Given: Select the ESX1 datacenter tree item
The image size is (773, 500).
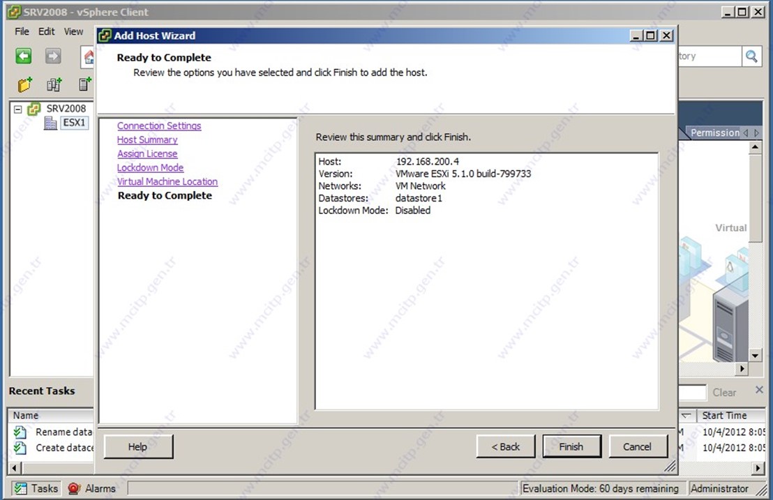Looking at the screenshot, I should click(x=74, y=123).
